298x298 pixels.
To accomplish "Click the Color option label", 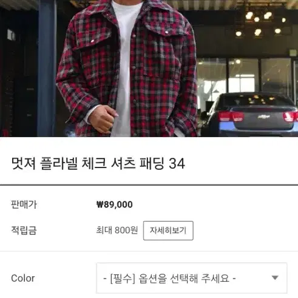I will pyautogui.click(x=23, y=278).
